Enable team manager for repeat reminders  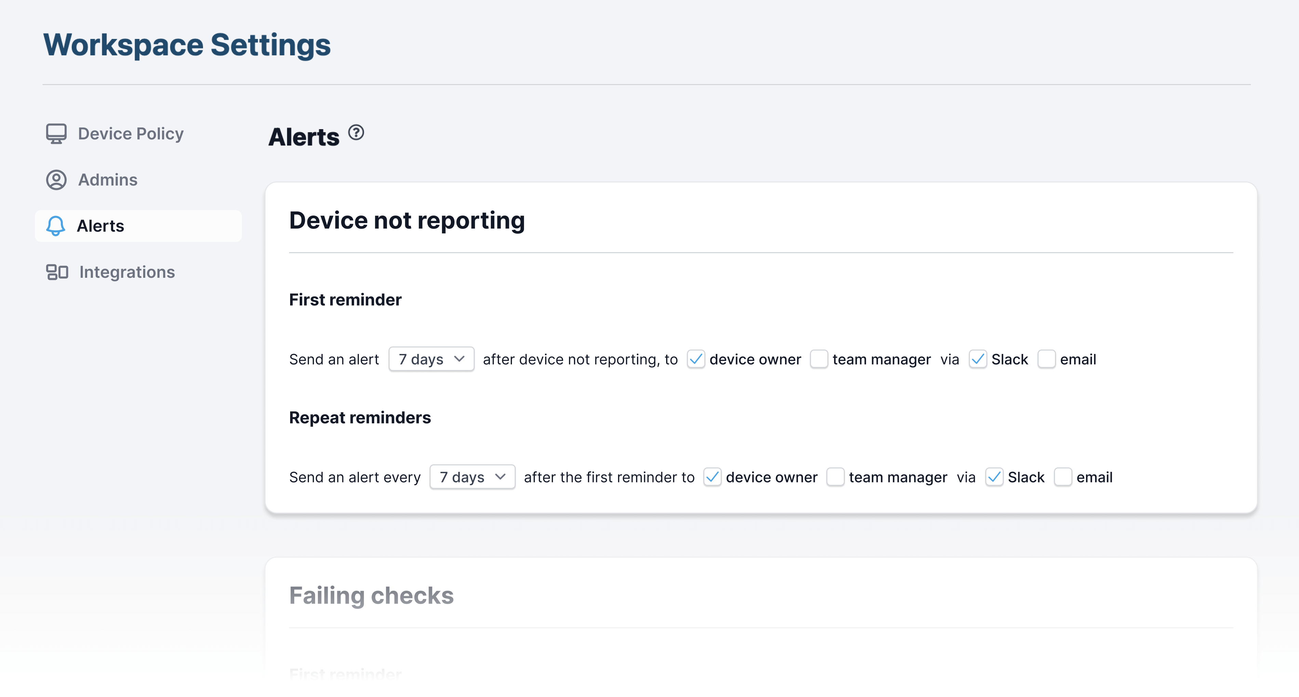(836, 477)
